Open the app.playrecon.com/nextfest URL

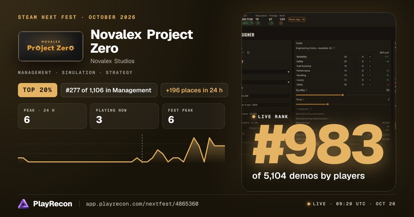pos(142,204)
